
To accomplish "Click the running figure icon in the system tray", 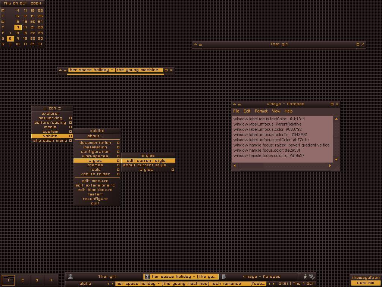I will [x=305, y=277].
